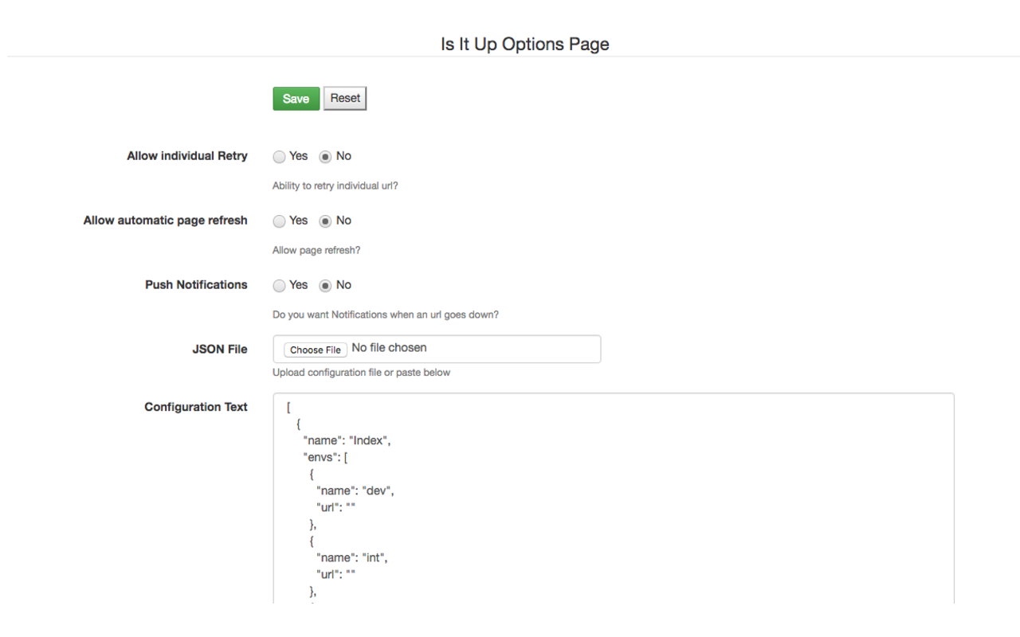The image size is (1020, 637).
Task: Click the "JSON File" label
Action: (220, 350)
